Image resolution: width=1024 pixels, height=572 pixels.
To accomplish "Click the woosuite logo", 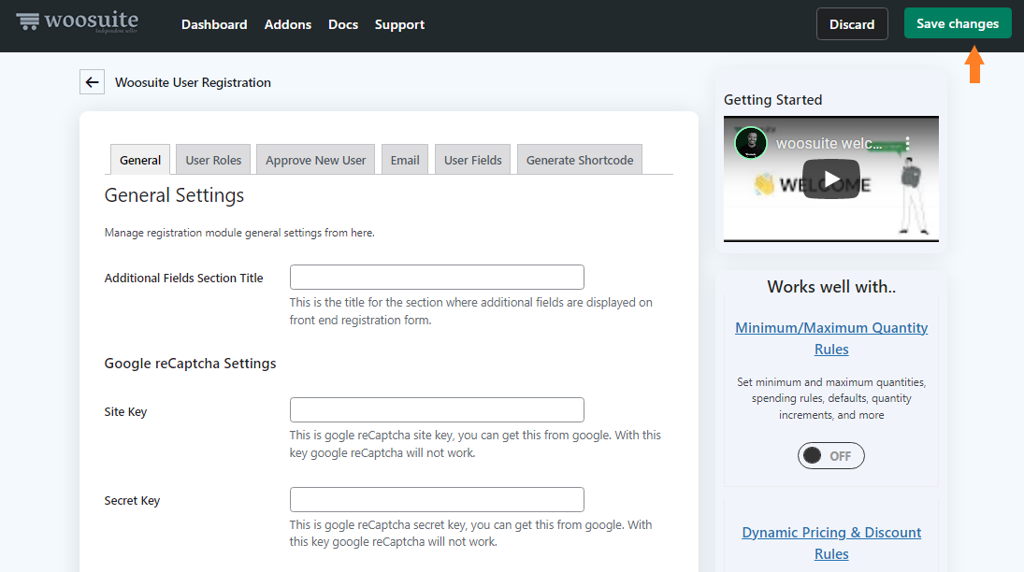I will point(77,22).
